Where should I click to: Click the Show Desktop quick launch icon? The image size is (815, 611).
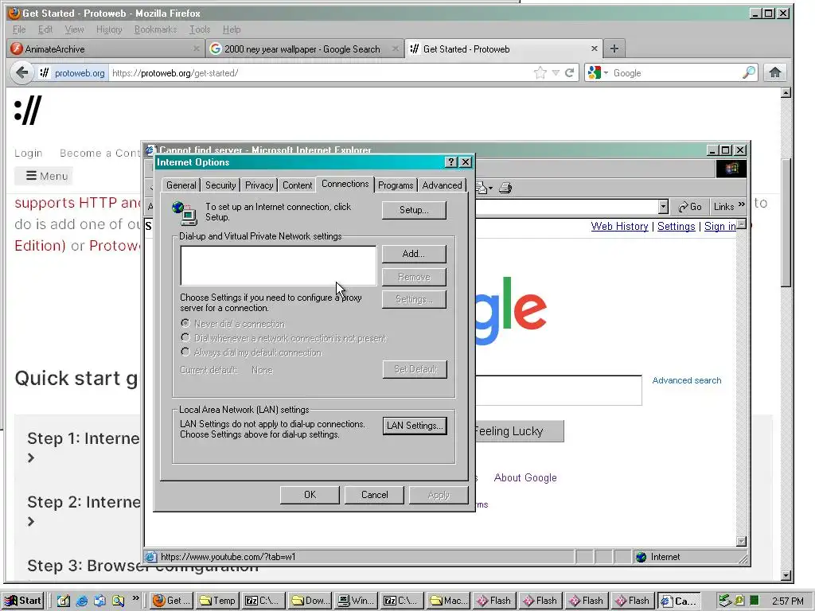point(63,601)
